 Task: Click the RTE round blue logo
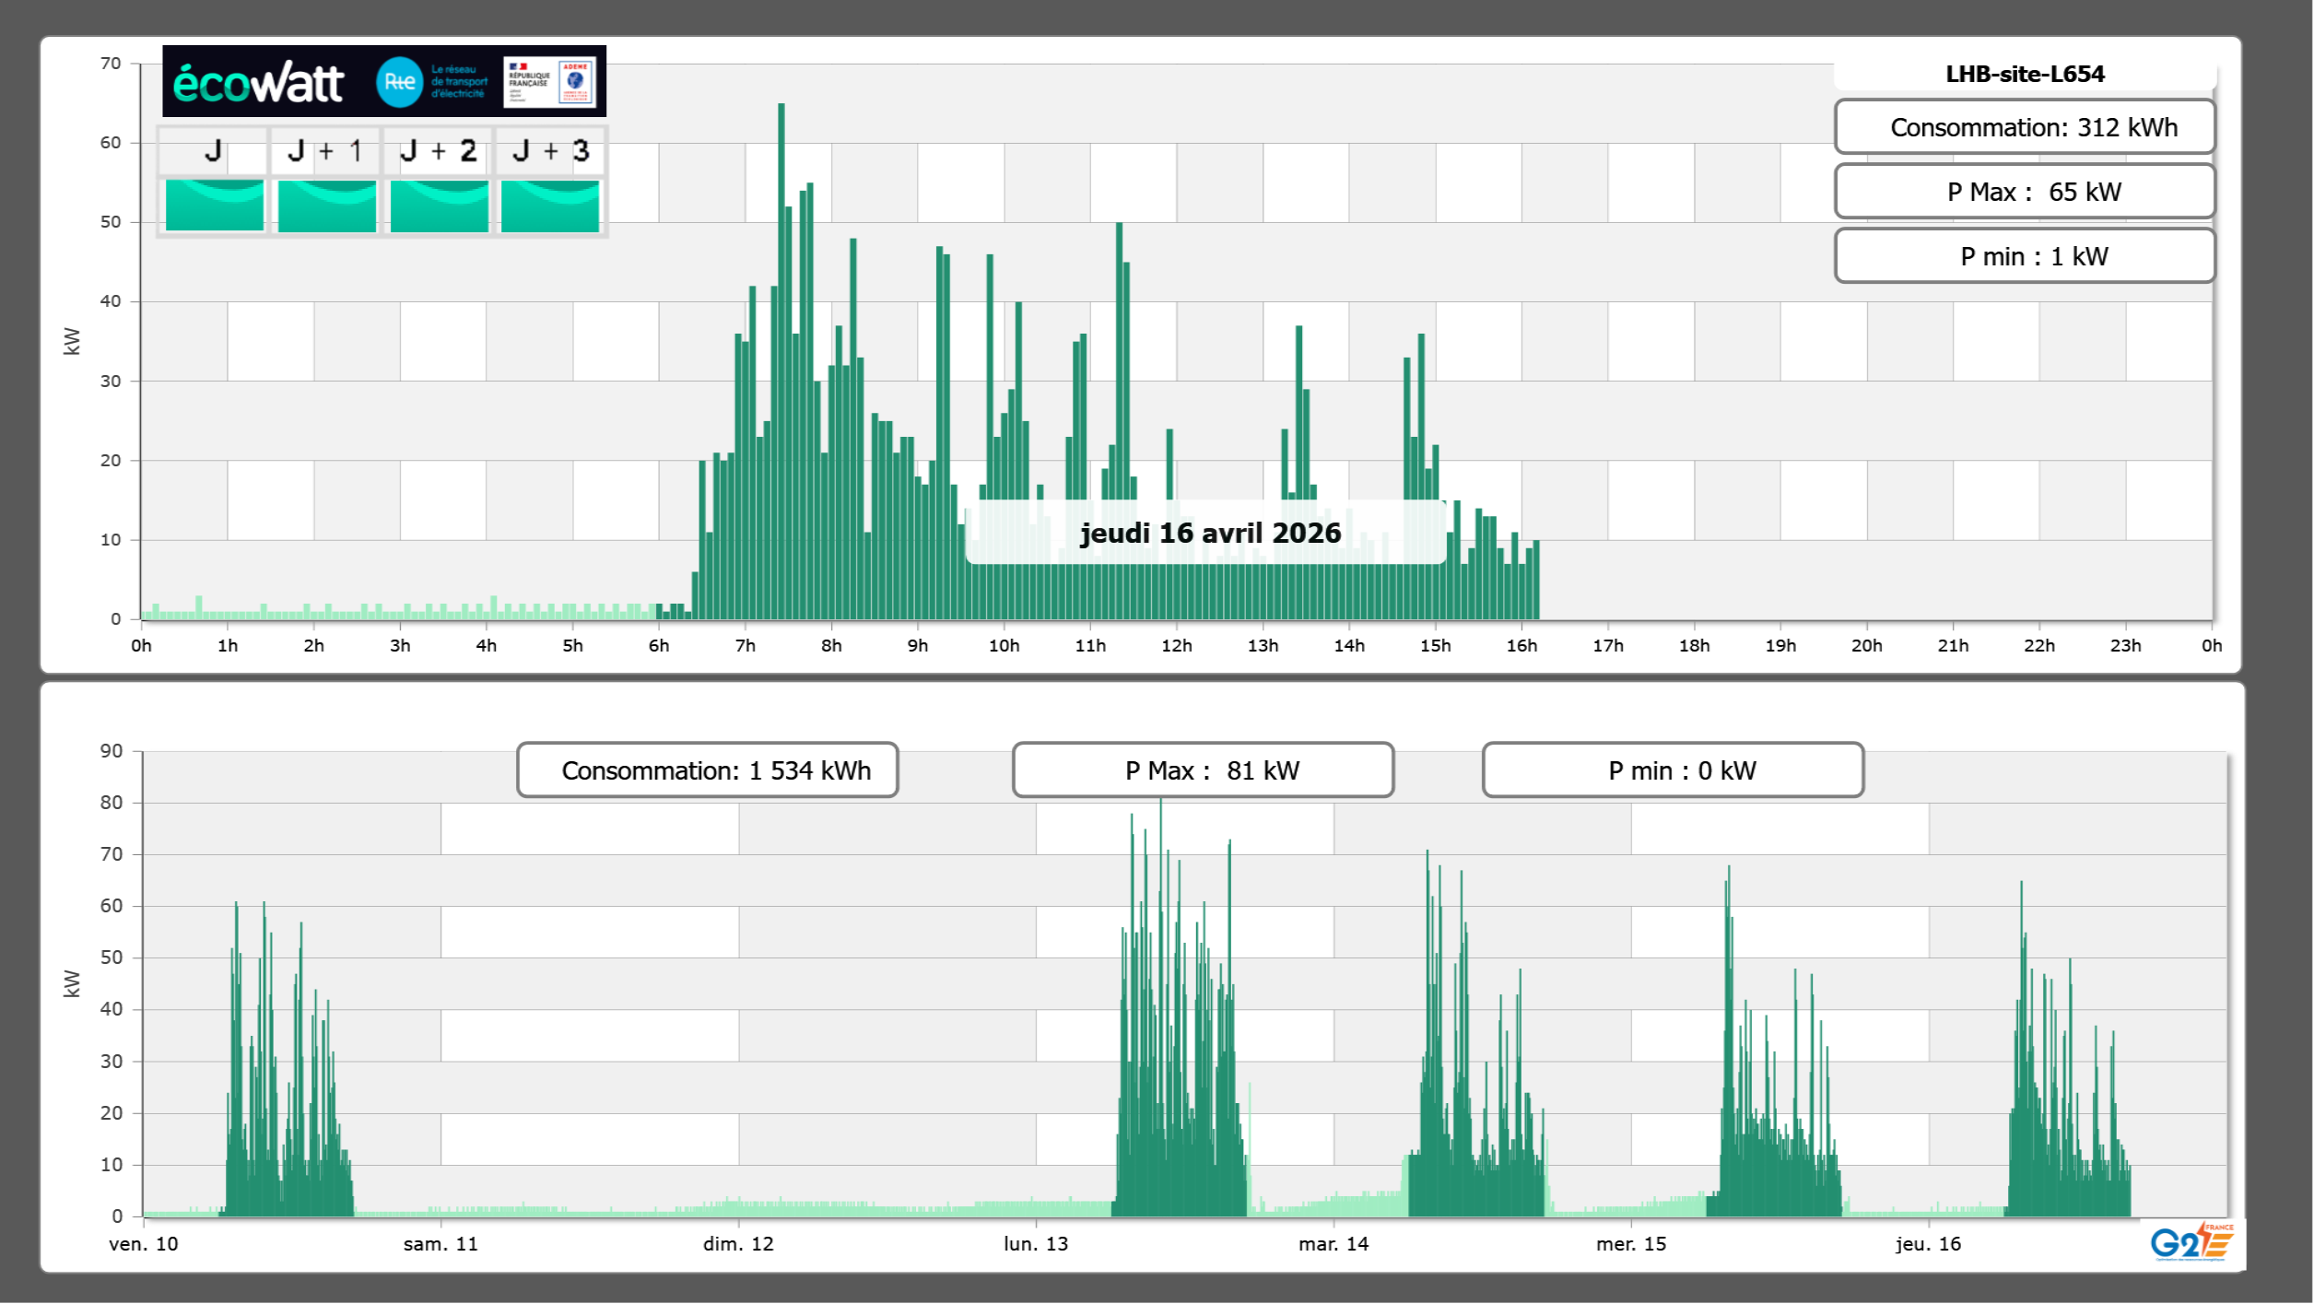(x=399, y=82)
